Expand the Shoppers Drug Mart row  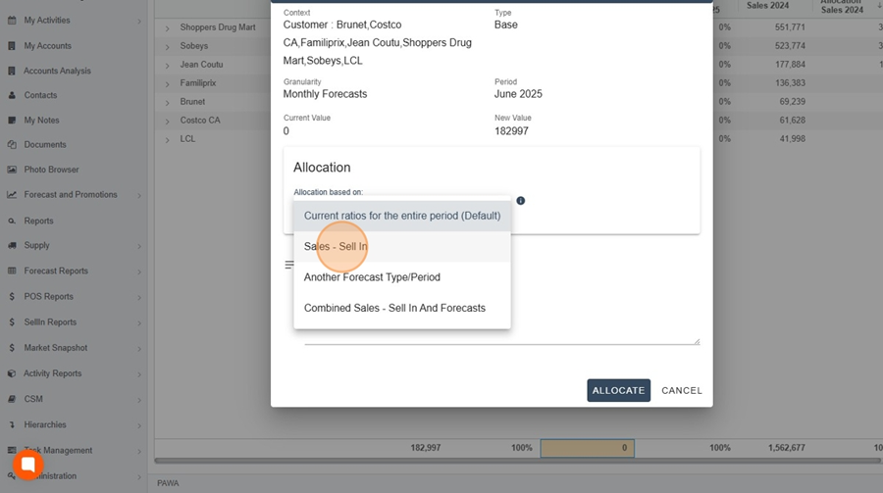coord(167,28)
